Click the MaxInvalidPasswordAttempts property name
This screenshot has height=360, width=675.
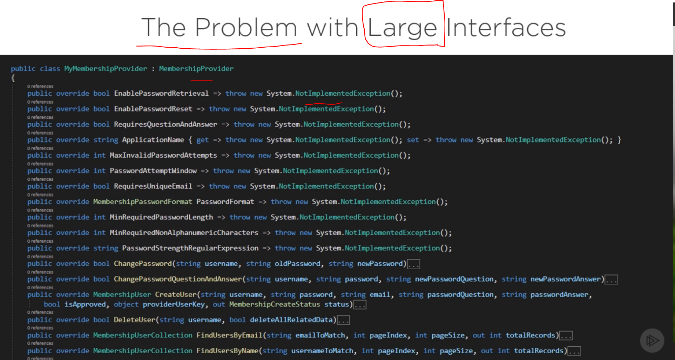pyautogui.click(x=163, y=155)
